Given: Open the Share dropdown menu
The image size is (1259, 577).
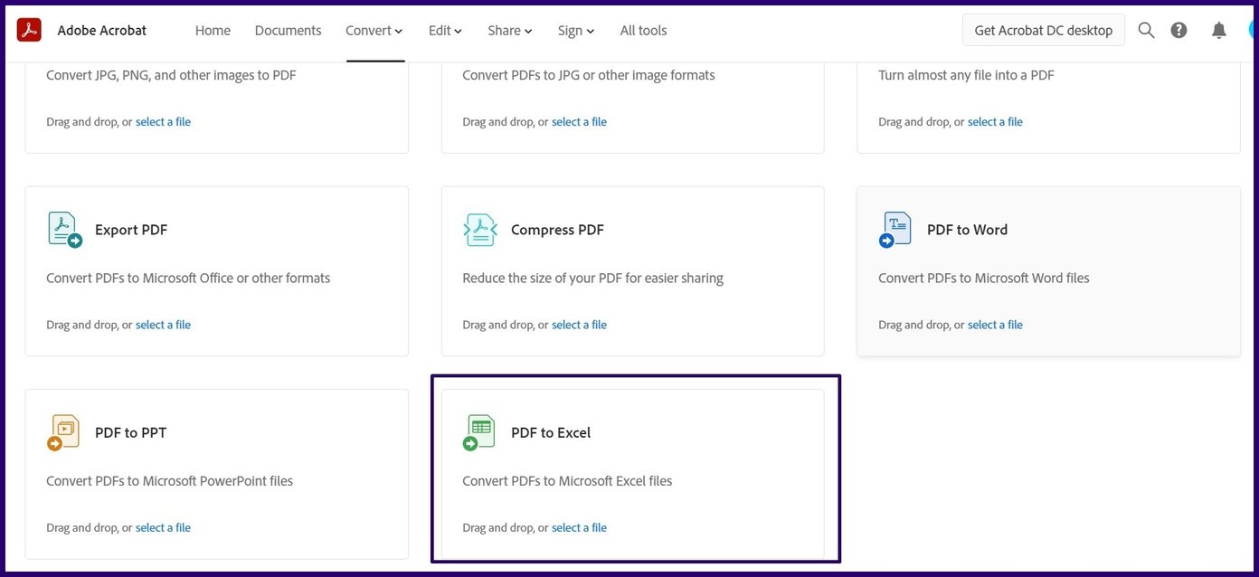Looking at the screenshot, I should point(510,31).
